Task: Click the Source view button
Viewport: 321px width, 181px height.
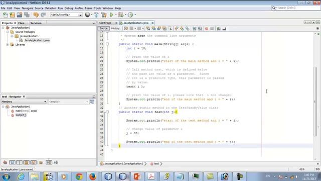Action: 104,28
